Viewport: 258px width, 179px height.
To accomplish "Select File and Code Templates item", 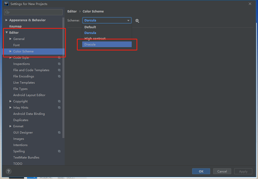I will (x=31, y=70).
